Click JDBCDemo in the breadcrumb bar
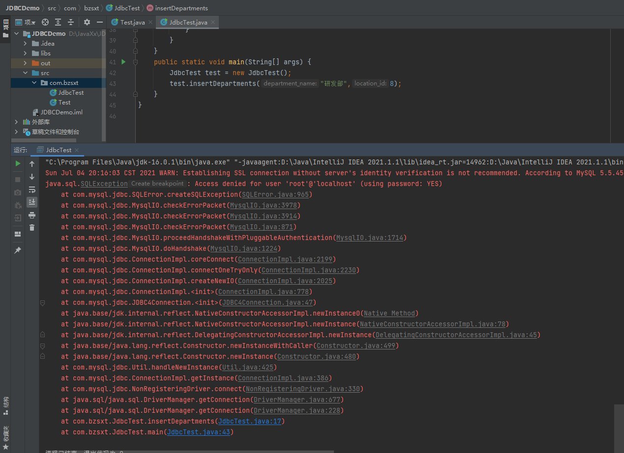The width and height of the screenshot is (624, 453). click(x=23, y=8)
